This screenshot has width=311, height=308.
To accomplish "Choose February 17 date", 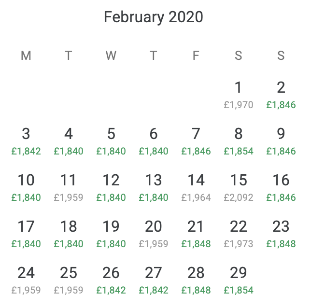I will coord(26,234).
